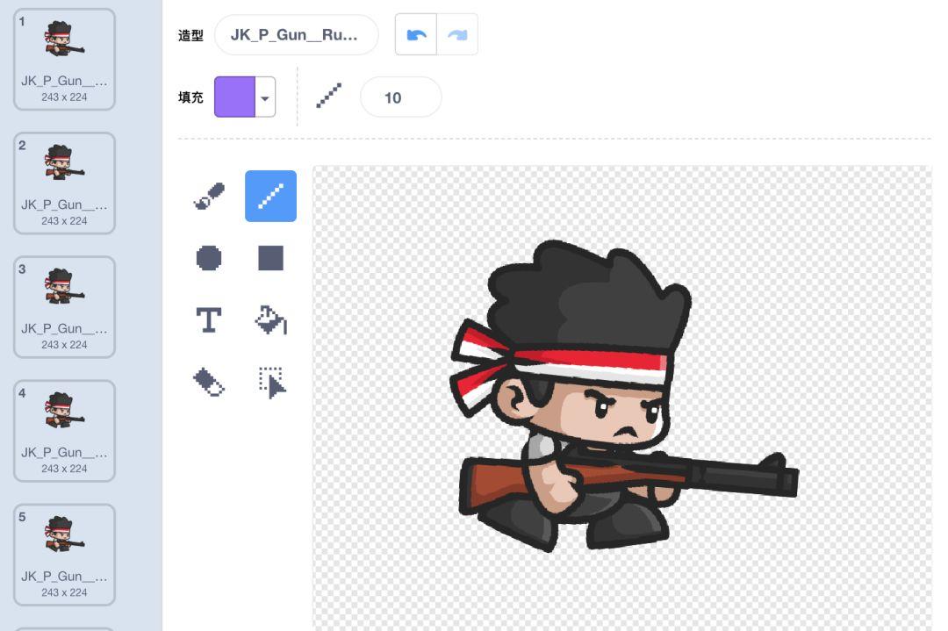This screenshot has width=948, height=631.
Task: Select costume thumbnail 4
Action: tap(64, 431)
